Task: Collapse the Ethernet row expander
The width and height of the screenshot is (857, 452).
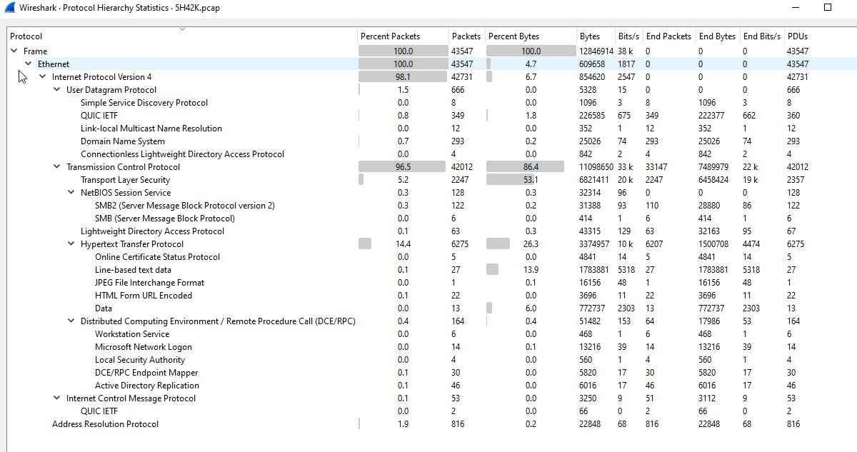Action: (29, 64)
